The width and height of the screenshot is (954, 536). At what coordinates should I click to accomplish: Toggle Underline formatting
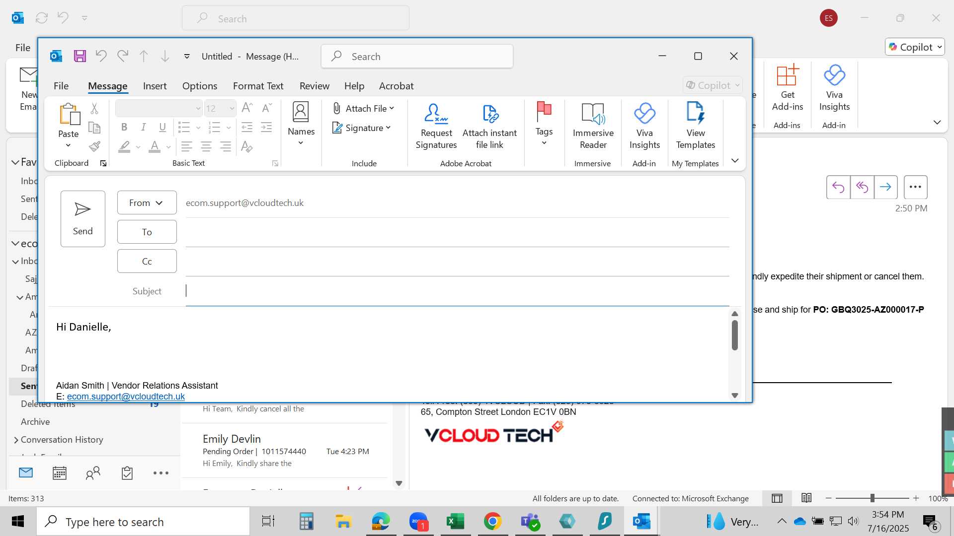click(162, 128)
